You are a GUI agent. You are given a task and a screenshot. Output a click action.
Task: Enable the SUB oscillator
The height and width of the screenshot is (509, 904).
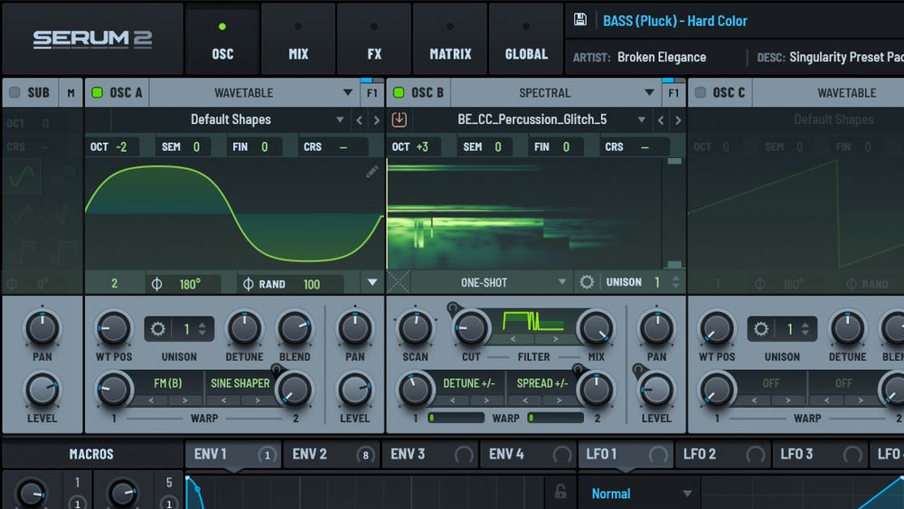pyautogui.click(x=14, y=92)
